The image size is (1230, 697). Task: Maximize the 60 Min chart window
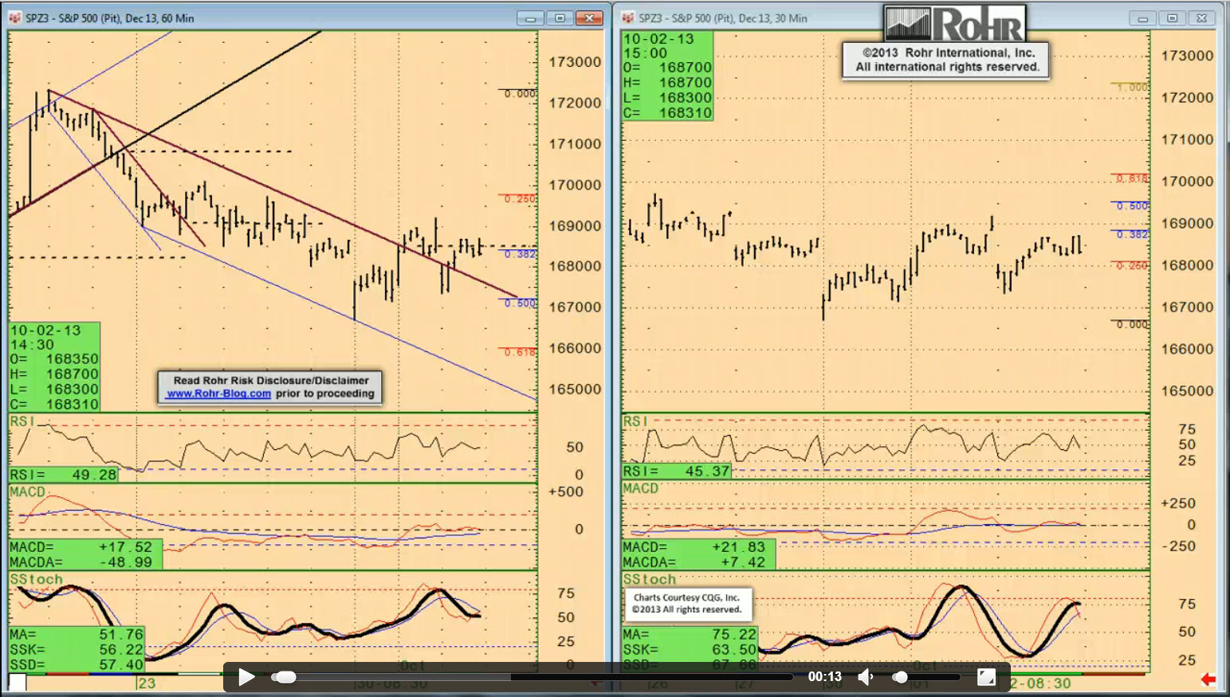[560, 18]
